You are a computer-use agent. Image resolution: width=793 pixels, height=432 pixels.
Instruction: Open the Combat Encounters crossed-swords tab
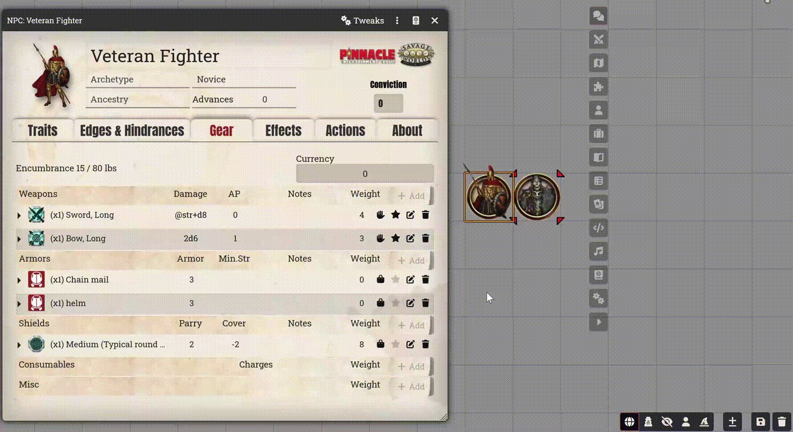(x=598, y=39)
